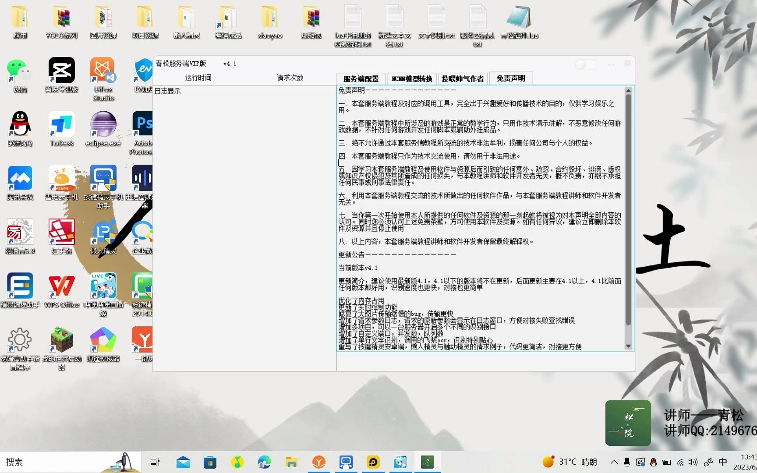
Task: Open the 青松插件.lua notepad file
Action: pyautogui.click(x=519, y=20)
